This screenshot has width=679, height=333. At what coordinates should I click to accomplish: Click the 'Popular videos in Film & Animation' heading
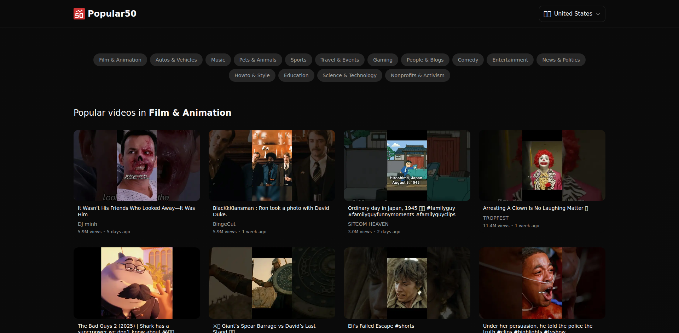152,113
